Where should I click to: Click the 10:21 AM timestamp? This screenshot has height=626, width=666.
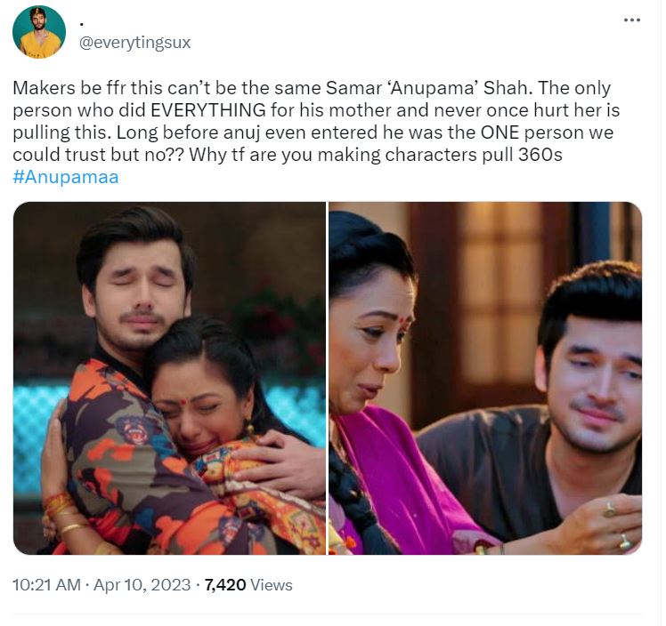tap(46, 585)
